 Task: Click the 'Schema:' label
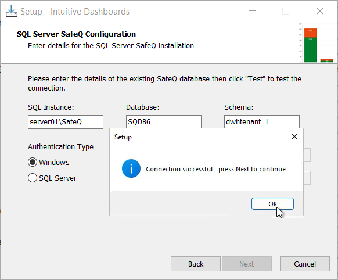[x=239, y=107]
